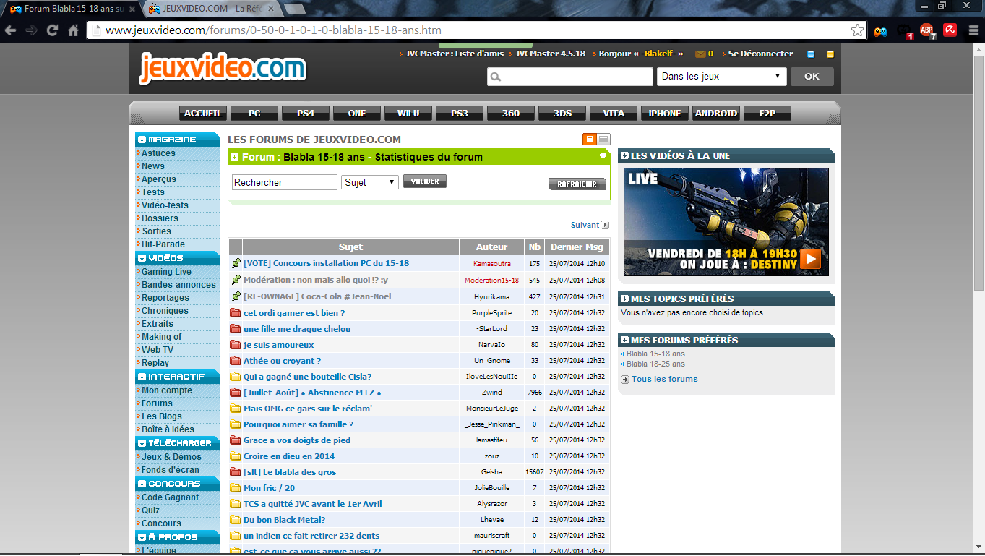Image resolution: width=985 pixels, height=556 pixels.
Task: Add forum to favorites with the heart icon
Action: 603,156
